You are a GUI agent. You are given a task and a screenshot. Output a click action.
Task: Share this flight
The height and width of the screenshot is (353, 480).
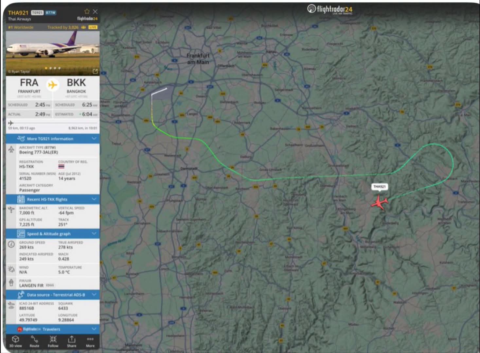click(x=72, y=341)
